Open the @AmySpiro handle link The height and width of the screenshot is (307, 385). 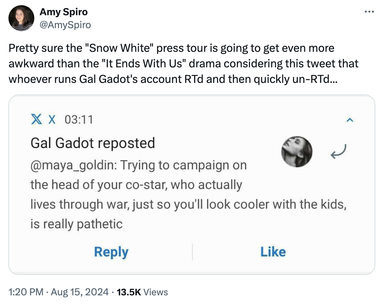pos(65,25)
